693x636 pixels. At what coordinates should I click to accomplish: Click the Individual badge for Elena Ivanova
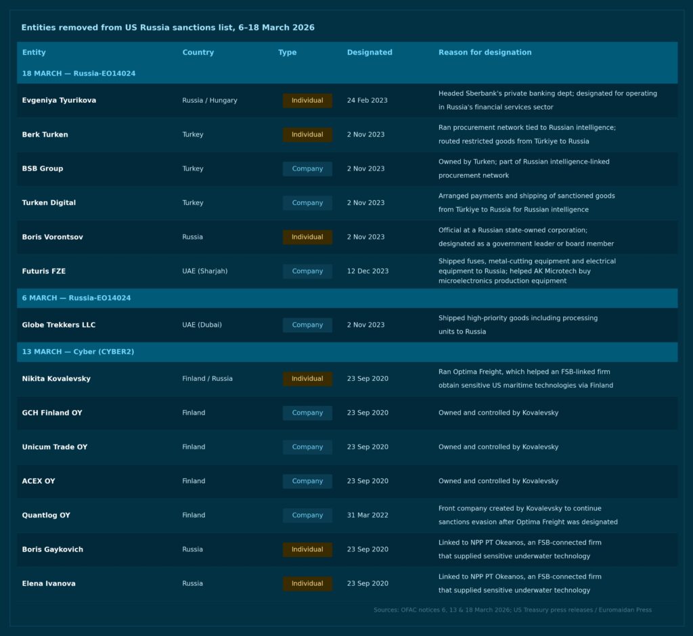pos(307,583)
